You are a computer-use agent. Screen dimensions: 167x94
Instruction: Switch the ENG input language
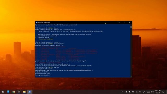[152, 92]
